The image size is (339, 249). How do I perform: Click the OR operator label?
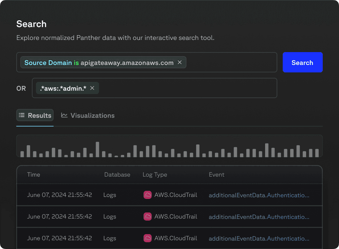(x=21, y=88)
